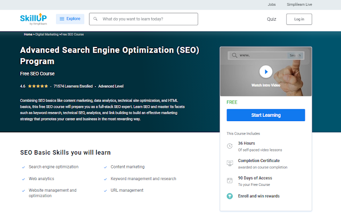Click the search magnifier icon in header
This screenshot has height=221, width=341.
95,19
